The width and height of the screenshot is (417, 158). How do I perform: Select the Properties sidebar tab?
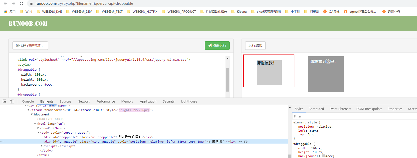click(x=395, y=109)
